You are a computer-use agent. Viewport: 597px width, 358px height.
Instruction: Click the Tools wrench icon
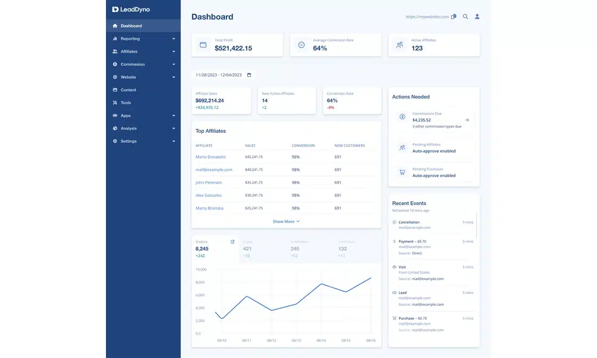pyautogui.click(x=115, y=103)
